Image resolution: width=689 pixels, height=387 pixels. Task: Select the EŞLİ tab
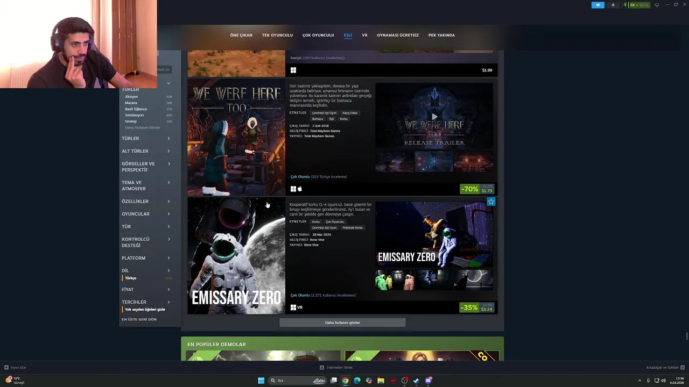click(348, 35)
